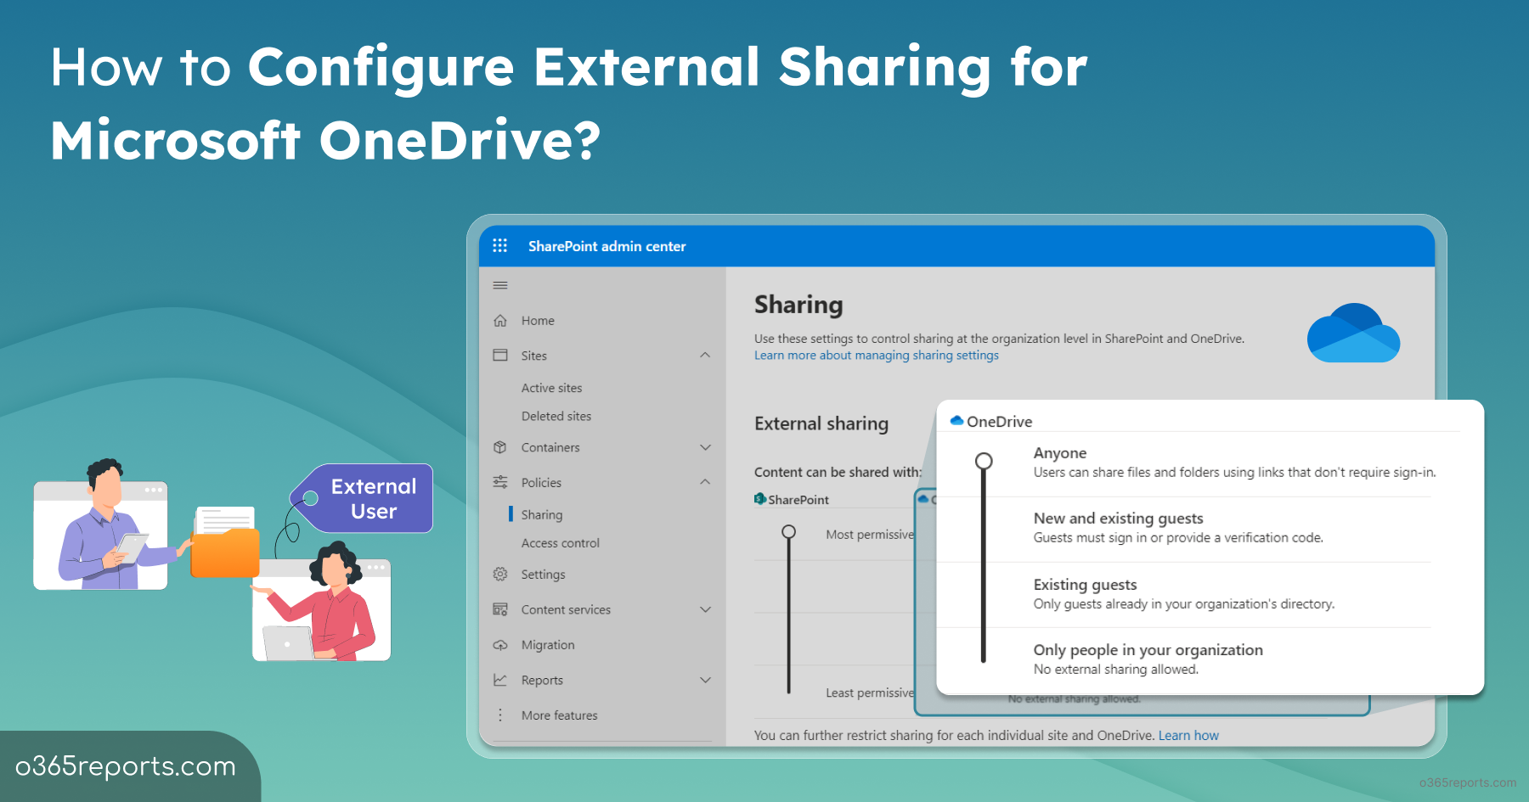The image size is (1529, 802).
Task: Click the Content services icon
Action: pyautogui.click(x=500, y=609)
